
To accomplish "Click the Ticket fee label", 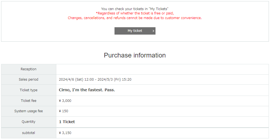I will click(29, 101).
